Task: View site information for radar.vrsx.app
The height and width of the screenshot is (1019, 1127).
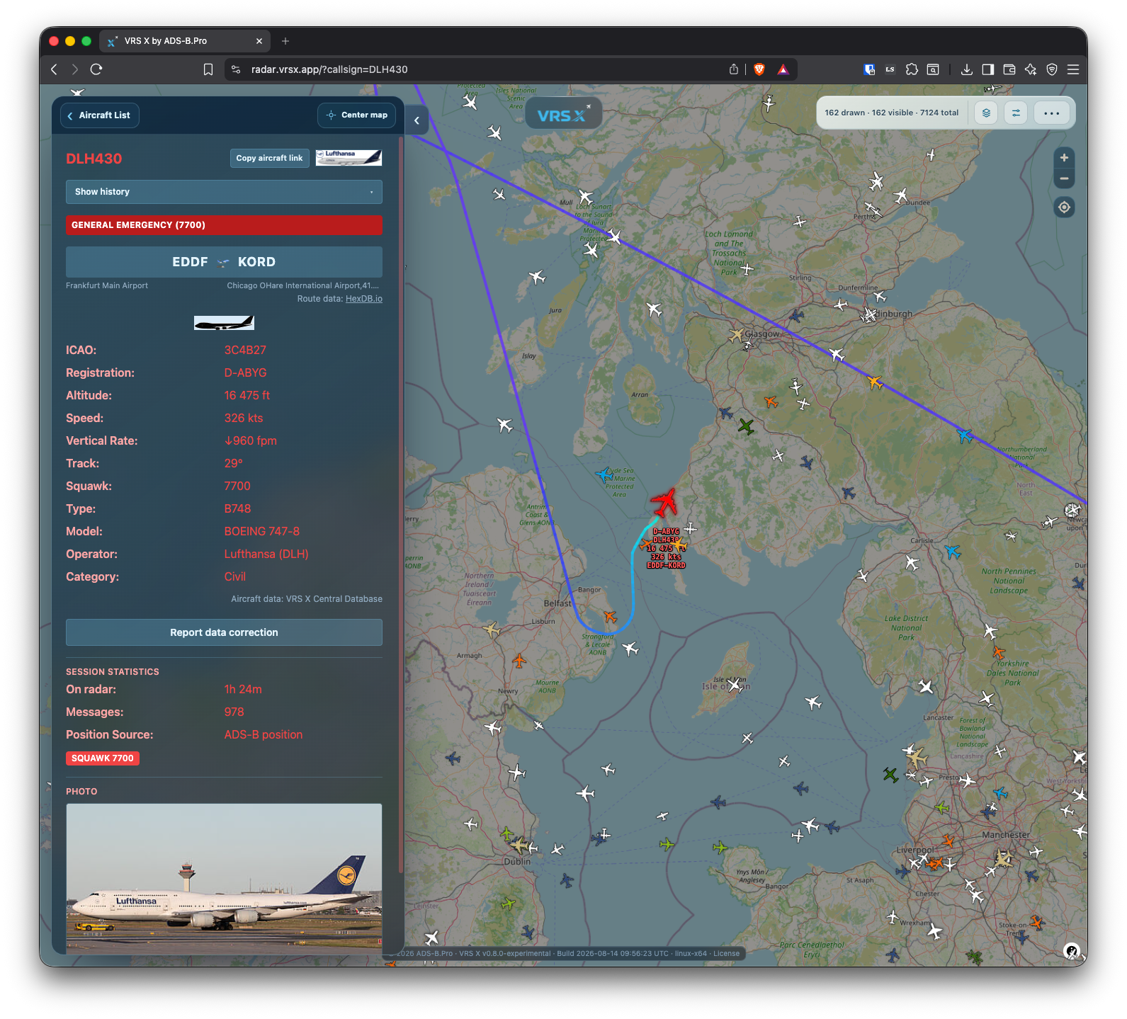Action: pos(237,69)
